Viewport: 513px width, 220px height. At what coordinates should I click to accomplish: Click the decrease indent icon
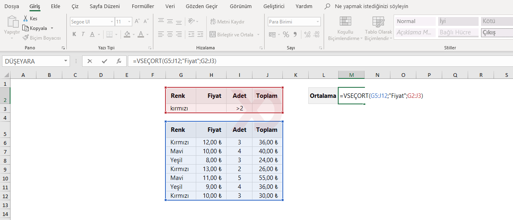191,34
